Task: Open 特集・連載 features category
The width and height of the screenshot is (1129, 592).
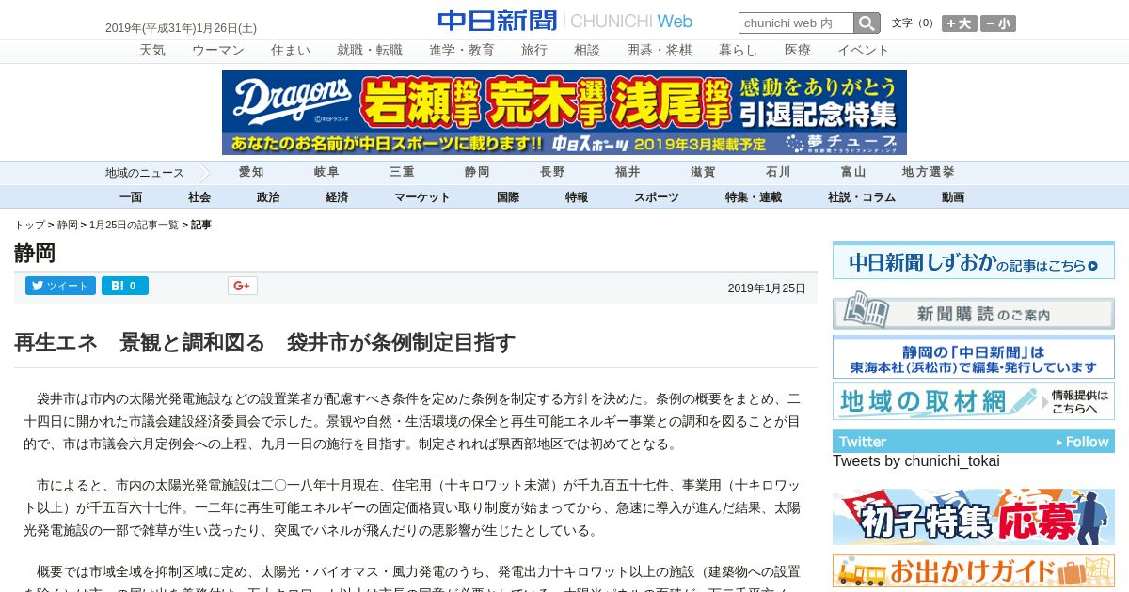Action: (x=754, y=197)
